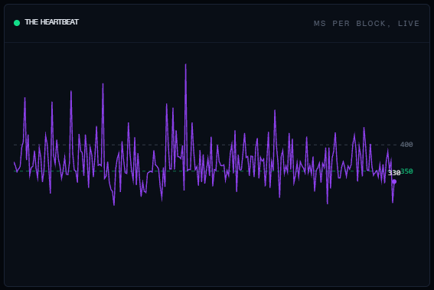Screen dimensions: 434x290
Task: Click the tallest spike peak in the chart
Action: (185, 64)
